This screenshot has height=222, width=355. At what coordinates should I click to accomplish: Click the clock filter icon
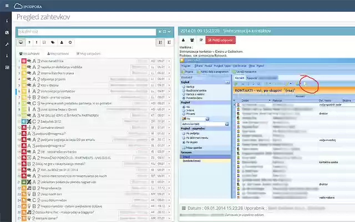[70, 42]
